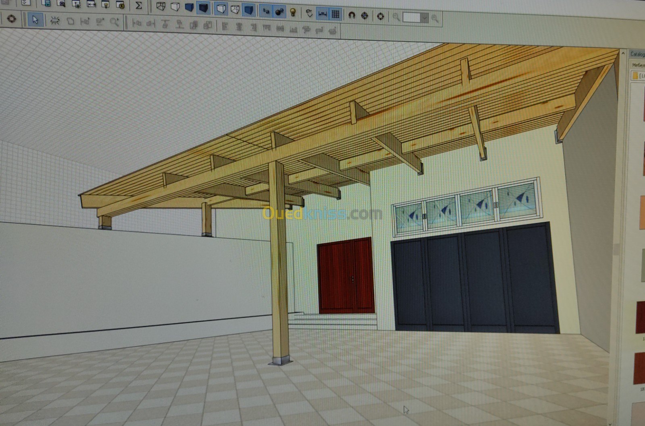Click the zoom out magnifier icon
Image resolution: width=645 pixels, height=426 pixels.
click(396, 17)
